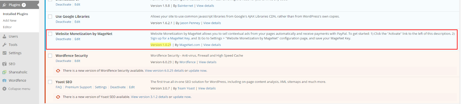Click update now for Wordfence Security

point(197,70)
